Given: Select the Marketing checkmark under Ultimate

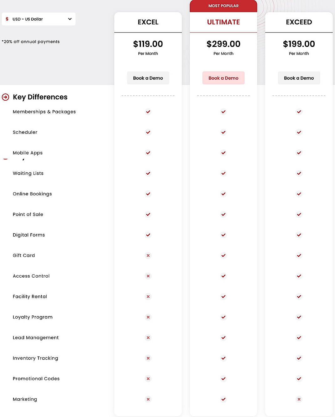Looking at the screenshot, I should (x=223, y=399).
